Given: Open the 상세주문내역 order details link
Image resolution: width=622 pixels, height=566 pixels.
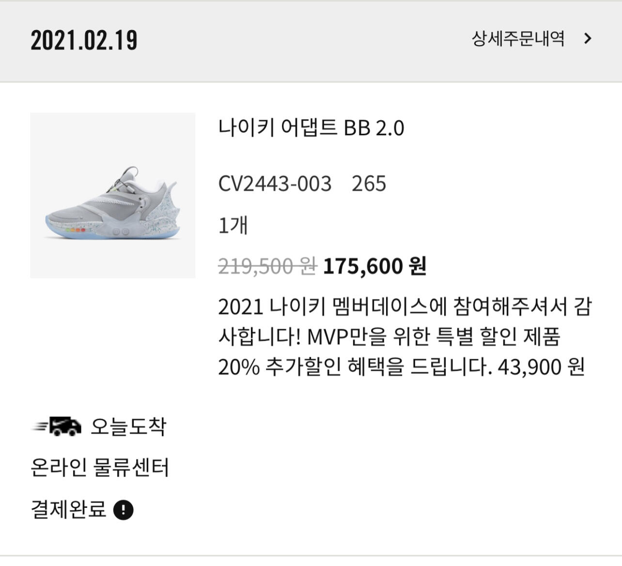Looking at the screenshot, I should (x=518, y=38).
